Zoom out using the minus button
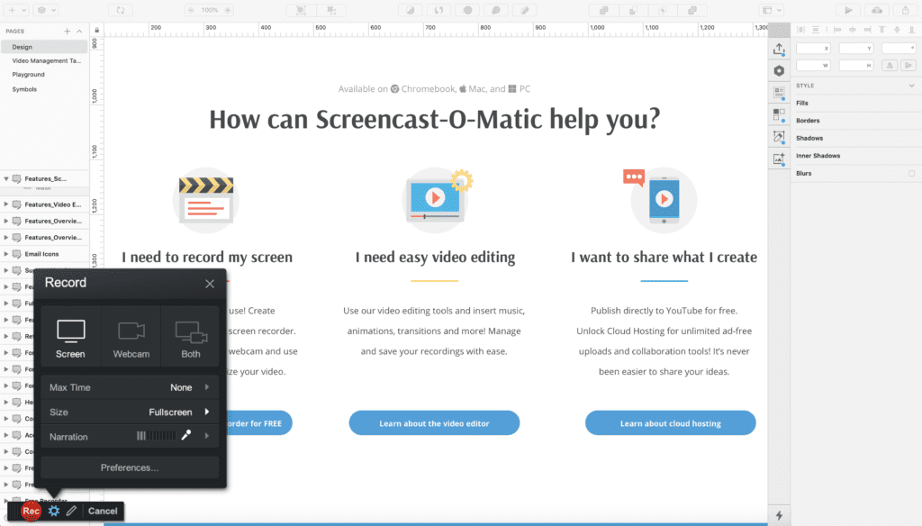 coord(191,10)
